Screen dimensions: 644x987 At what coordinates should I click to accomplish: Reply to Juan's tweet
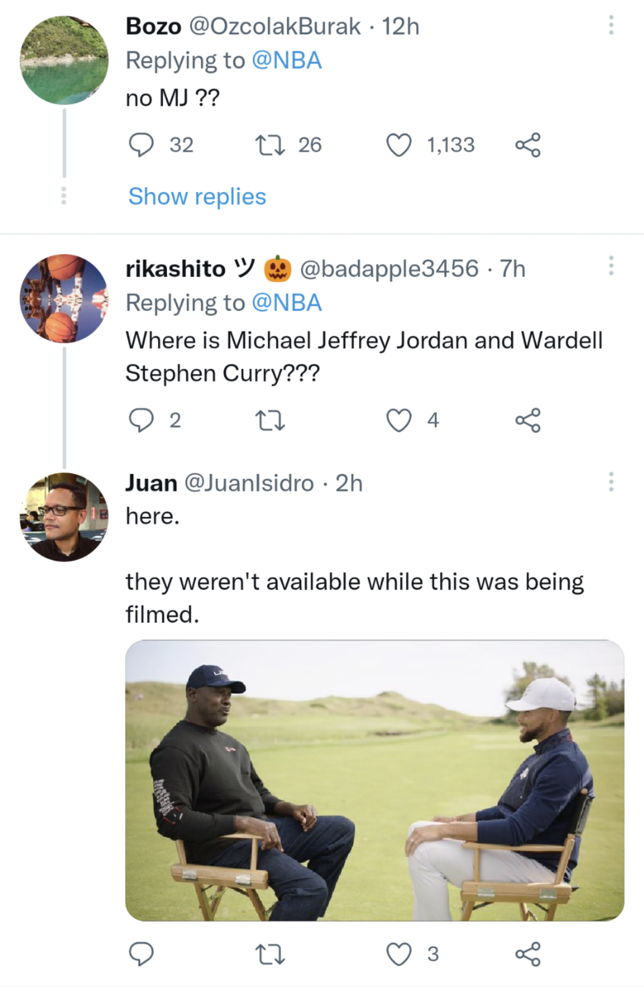pyautogui.click(x=142, y=952)
